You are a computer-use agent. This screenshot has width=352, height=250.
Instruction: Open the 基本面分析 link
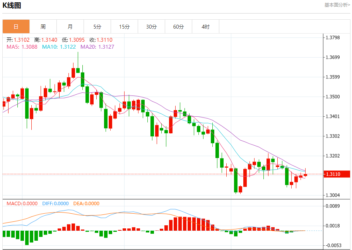click(x=337, y=5)
